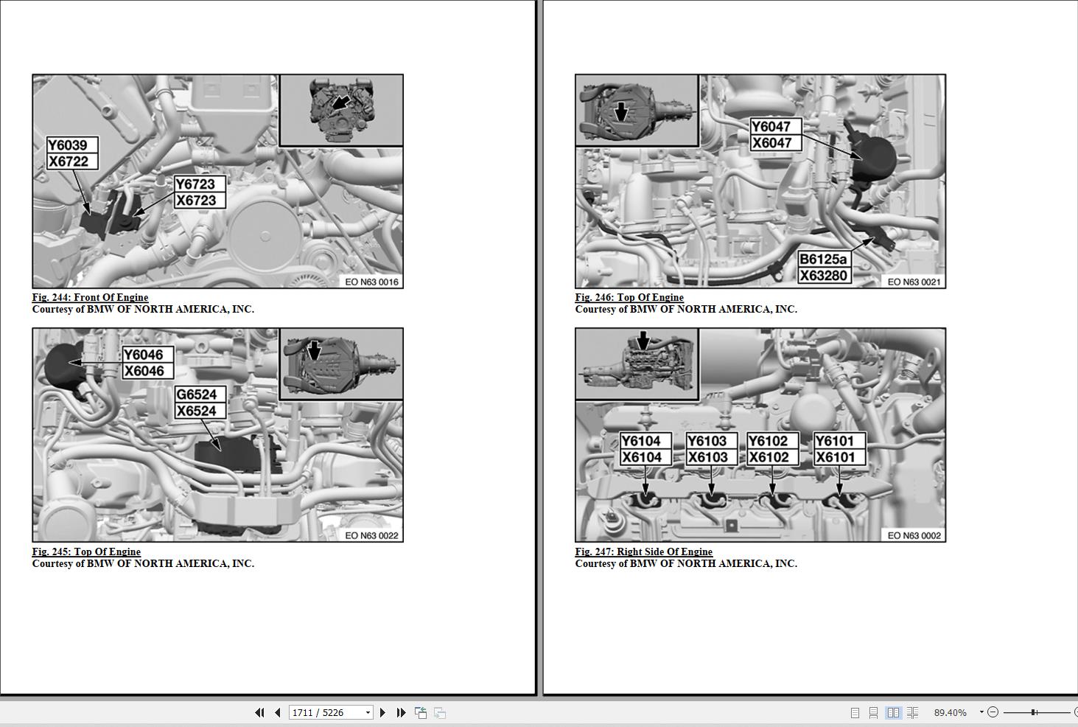Click inset engine overview in Fig. 247
The width and height of the screenshot is (1078, 727).
[x=637, y=365]
